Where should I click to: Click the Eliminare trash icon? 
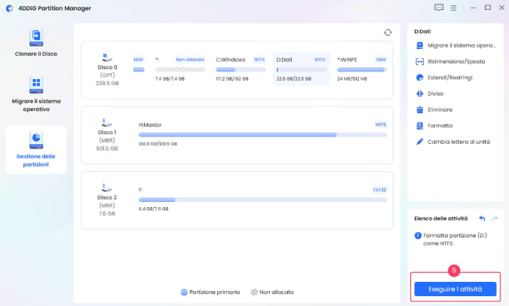click(x=420, y=110)
